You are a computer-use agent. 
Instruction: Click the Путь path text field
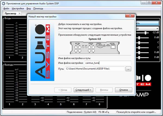click(95, 69)
